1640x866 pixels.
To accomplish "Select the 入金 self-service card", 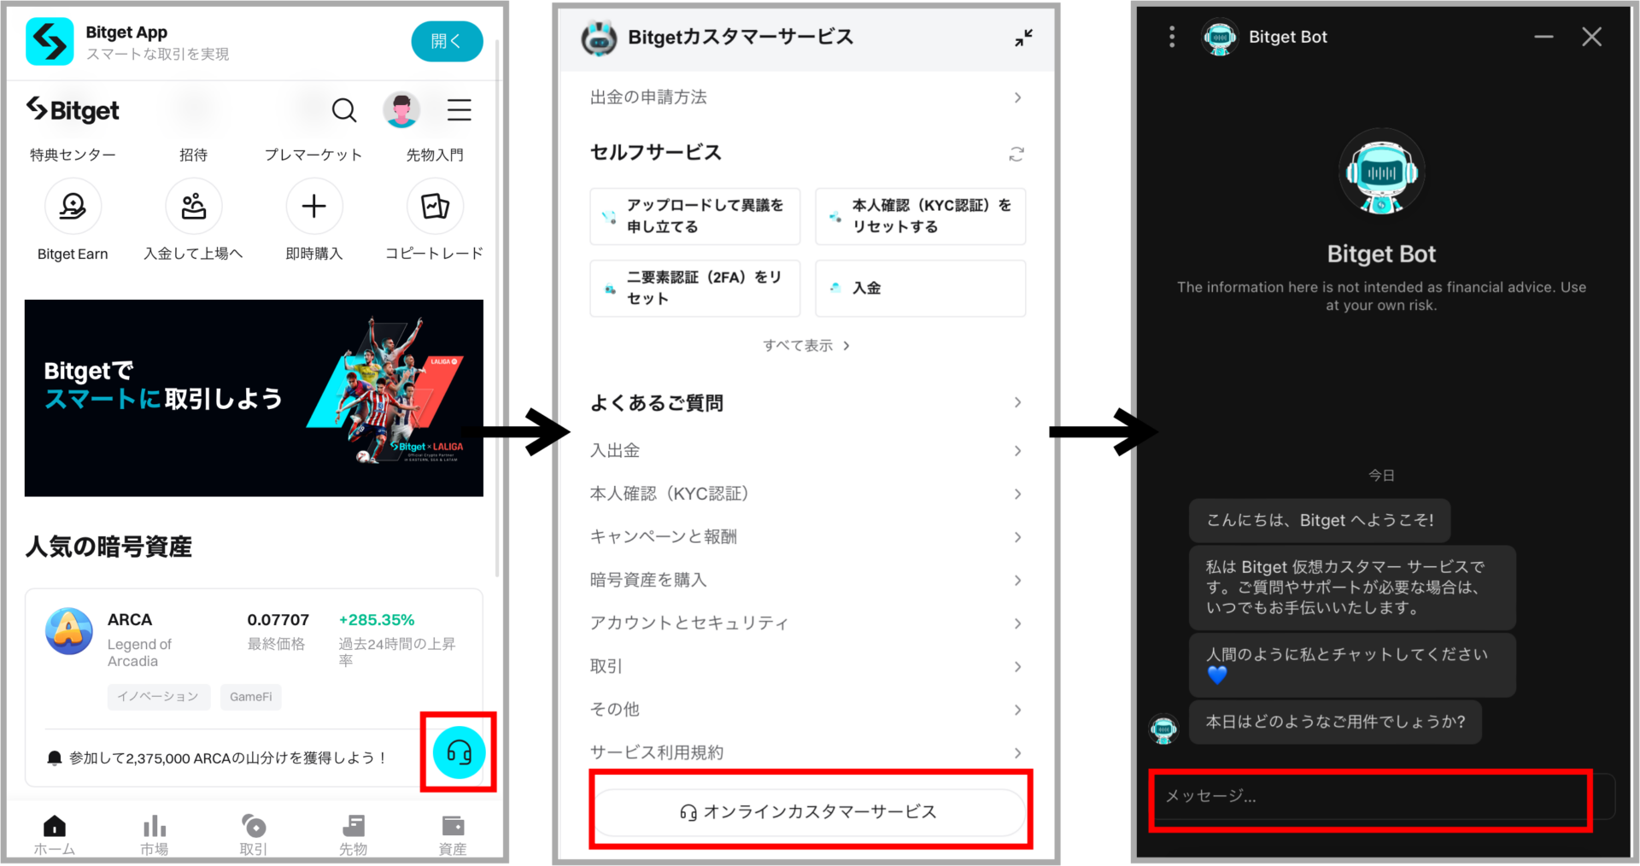I will point(921,288).
